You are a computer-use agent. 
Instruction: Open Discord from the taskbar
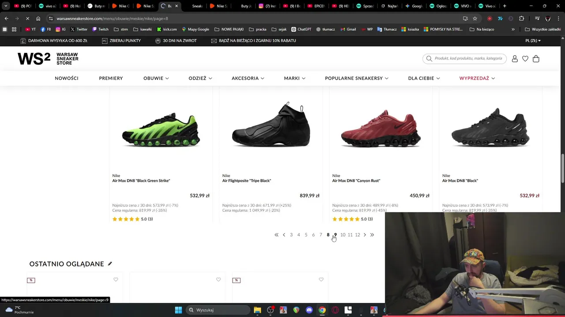[309, 310]
